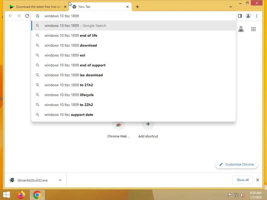Close the downloads bar

[x=257, y=180]
